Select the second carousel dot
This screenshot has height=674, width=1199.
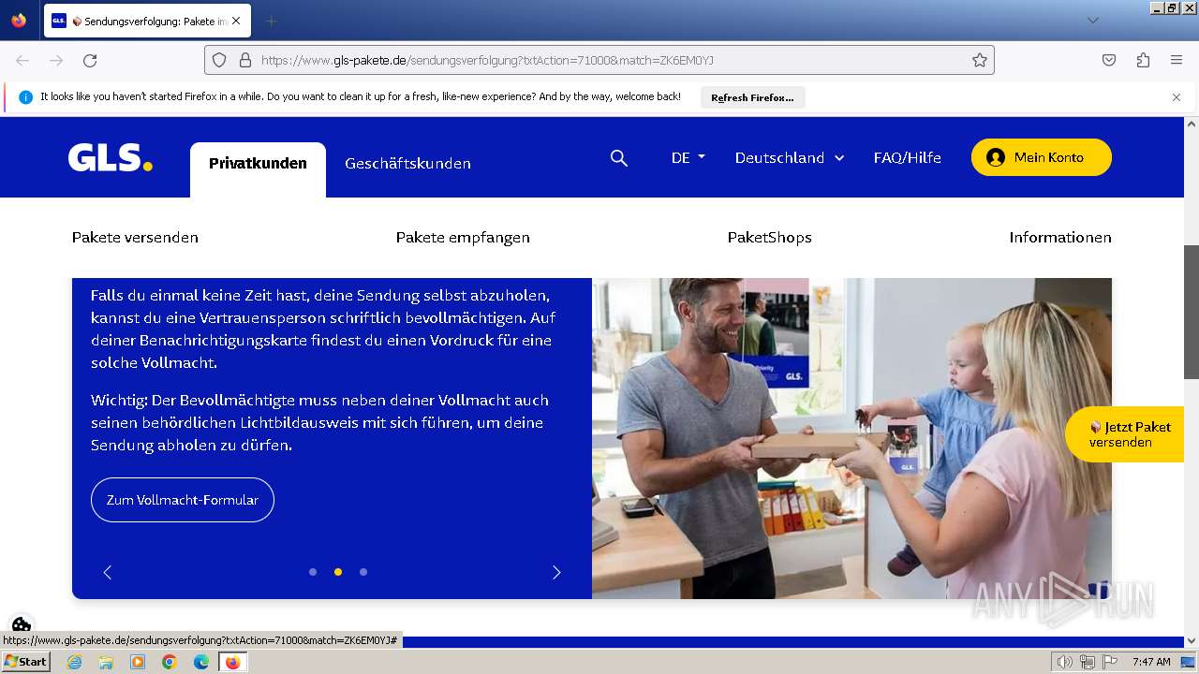point(338,572)
